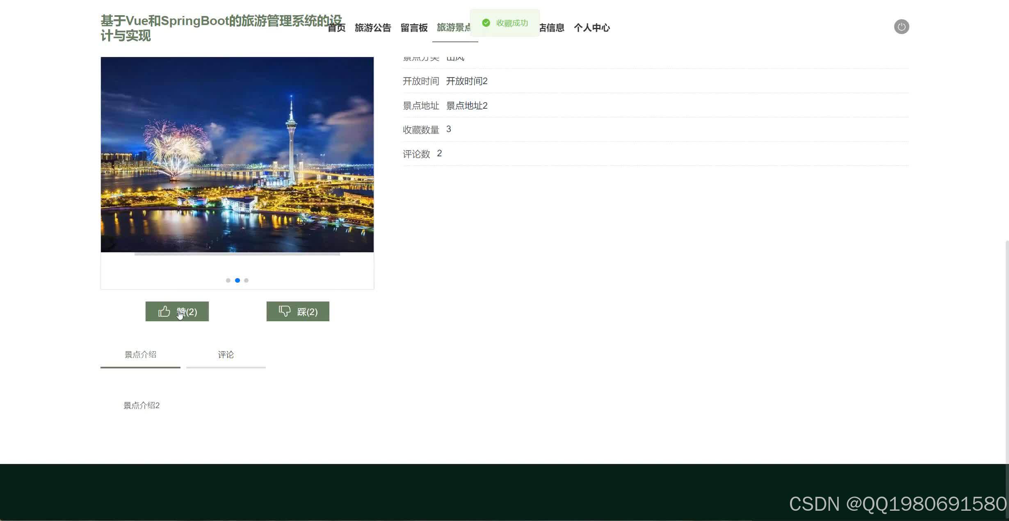Click the thumbs-up icon on the like button
The height and width of the screenshot is (521, 1009).
[164, 311]
